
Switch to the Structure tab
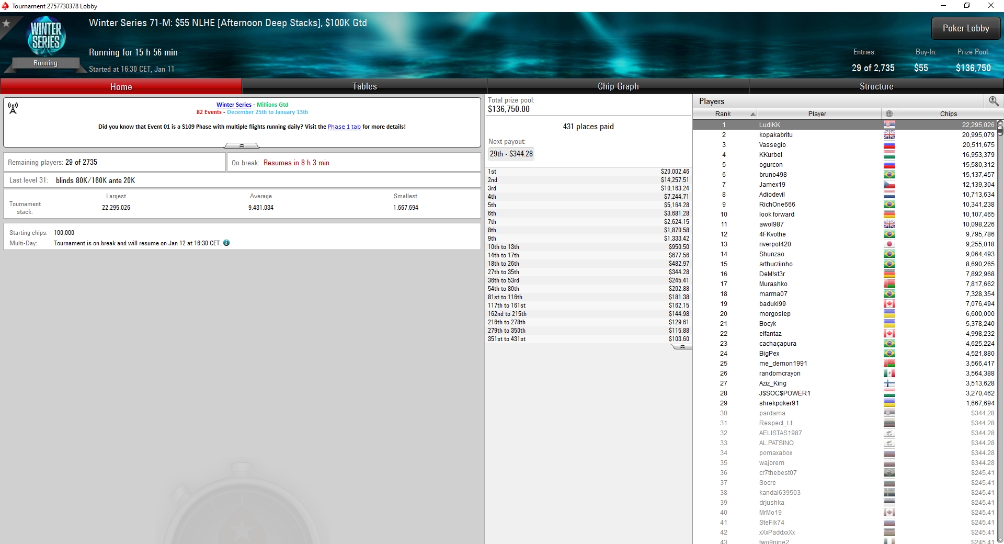pyautogui.click(x=876, y=86)
